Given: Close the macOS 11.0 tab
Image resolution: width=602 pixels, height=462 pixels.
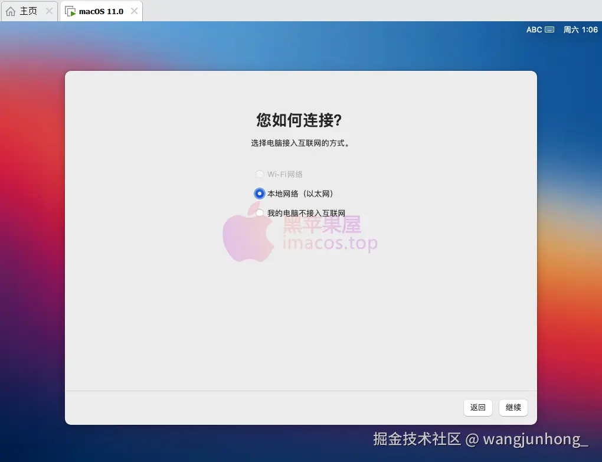Looking at the screenshot, I should click(134, 11).
